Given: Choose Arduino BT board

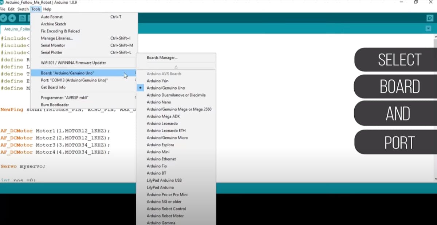Looking at the screenshot, I should (x=176, y=173).
